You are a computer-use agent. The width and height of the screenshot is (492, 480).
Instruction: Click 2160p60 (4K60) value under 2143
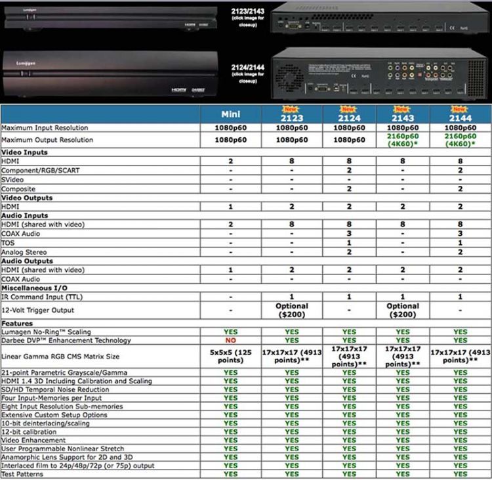[403, 140]
